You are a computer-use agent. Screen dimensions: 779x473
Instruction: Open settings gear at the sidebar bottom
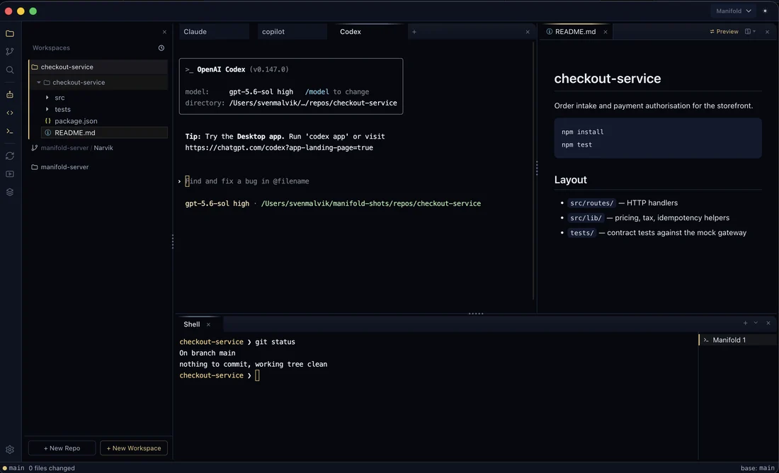pos(9,450)
